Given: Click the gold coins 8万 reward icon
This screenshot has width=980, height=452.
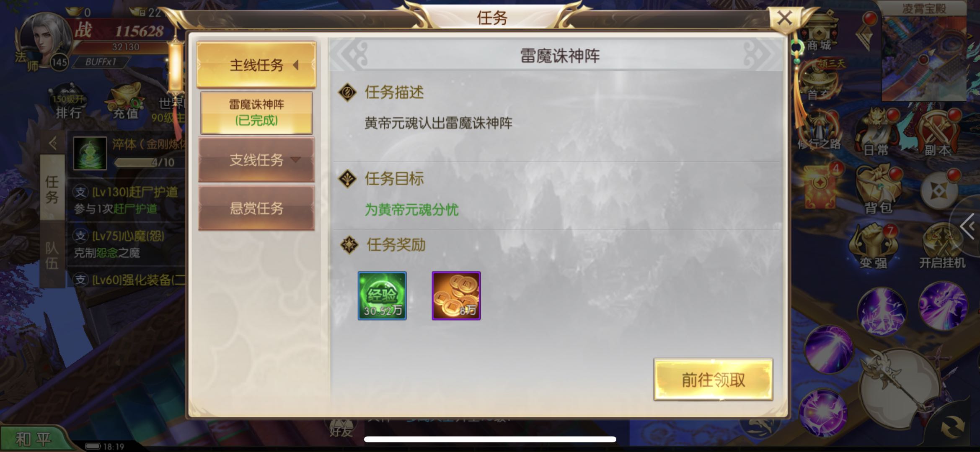Looking at the screenshot, I should coord(456,296).
